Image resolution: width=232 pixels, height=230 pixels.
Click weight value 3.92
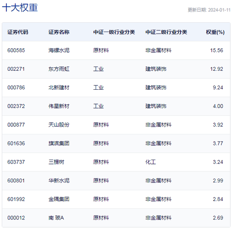(x=218, y=125)
